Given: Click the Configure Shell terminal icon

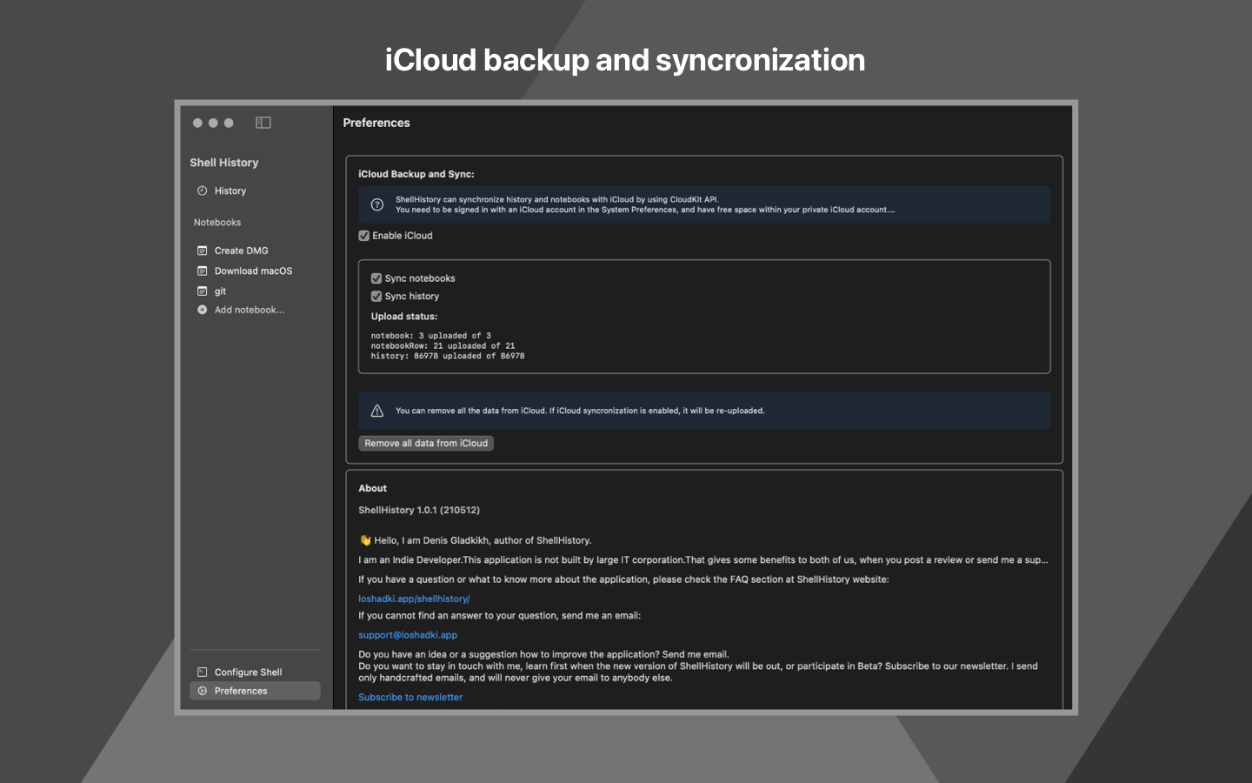Looking at the screenshot, I should 202,672.
